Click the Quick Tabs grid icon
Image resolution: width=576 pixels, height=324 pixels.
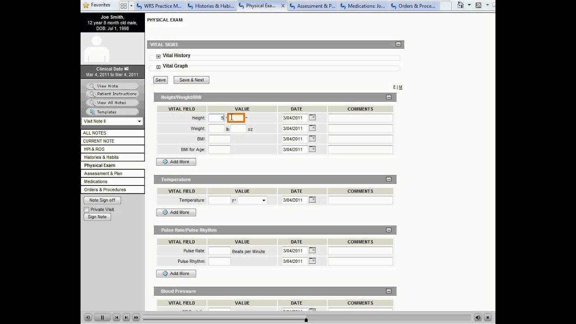click(x=123, y=6)
